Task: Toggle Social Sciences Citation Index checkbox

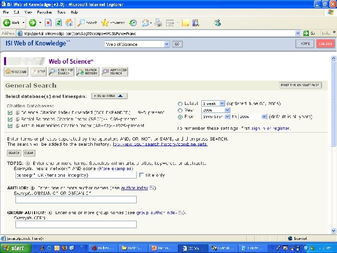Action: [x=10, y=119]
